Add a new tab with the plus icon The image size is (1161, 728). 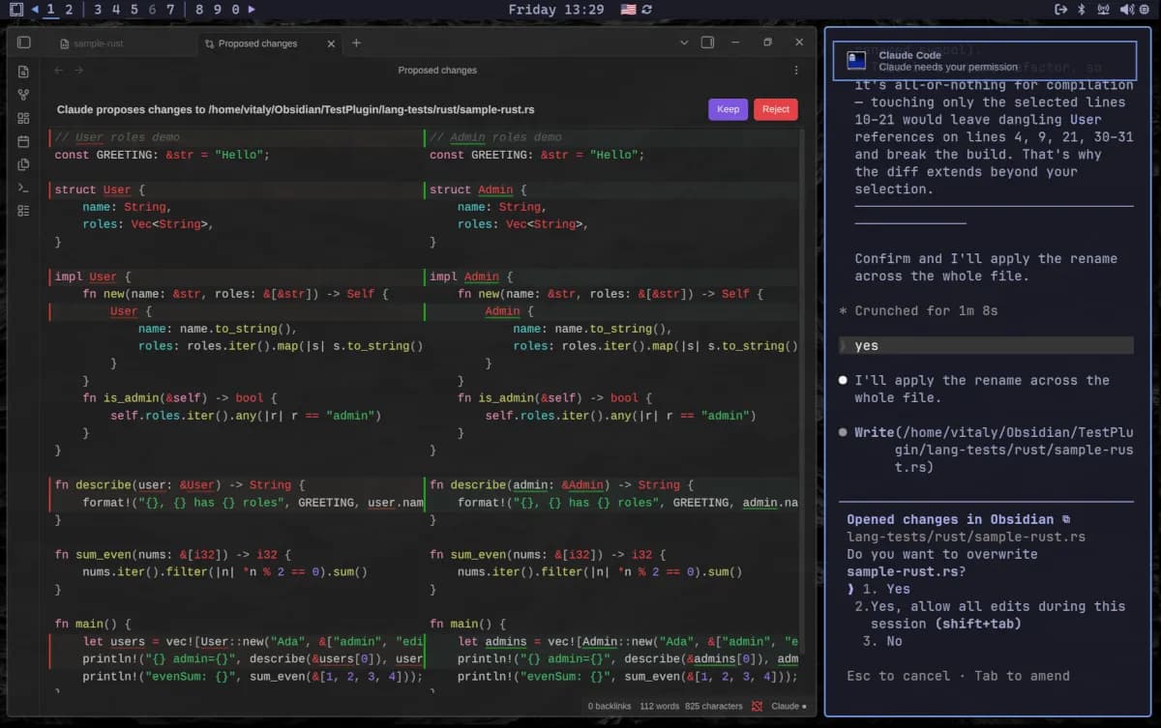(356, 43)
